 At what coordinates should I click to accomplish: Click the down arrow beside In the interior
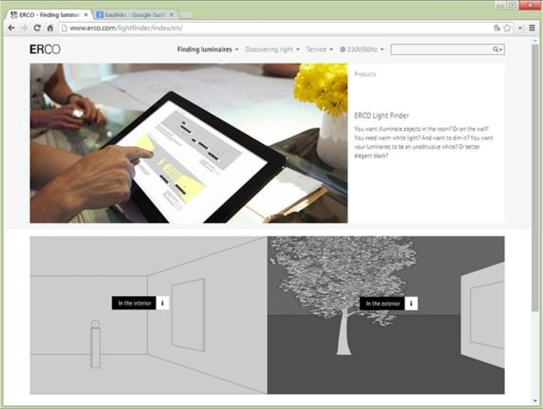(162, 303)
